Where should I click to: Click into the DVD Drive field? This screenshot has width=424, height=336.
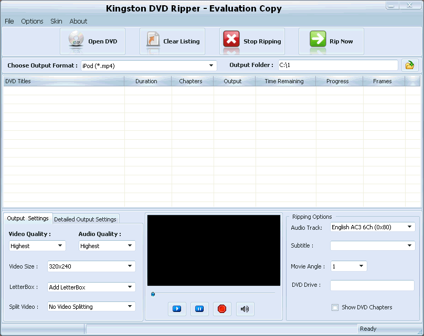372,285
